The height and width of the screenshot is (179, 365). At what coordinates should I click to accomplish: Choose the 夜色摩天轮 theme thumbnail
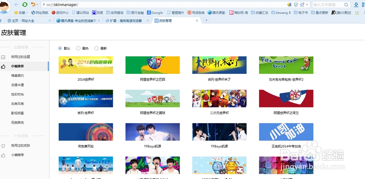coord(86,132)
